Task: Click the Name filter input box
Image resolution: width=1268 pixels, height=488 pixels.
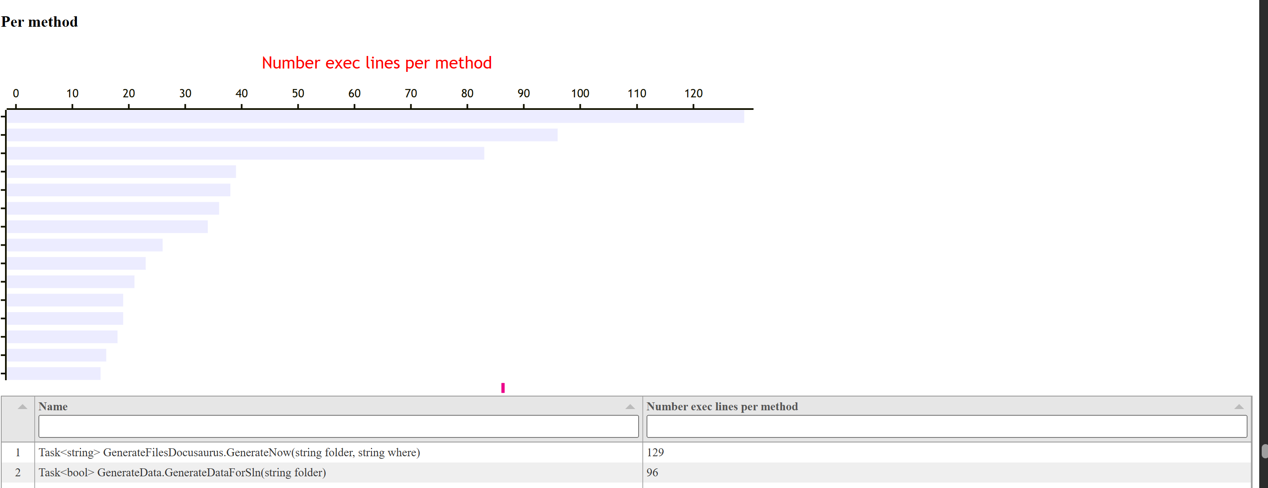Action: 338,426
